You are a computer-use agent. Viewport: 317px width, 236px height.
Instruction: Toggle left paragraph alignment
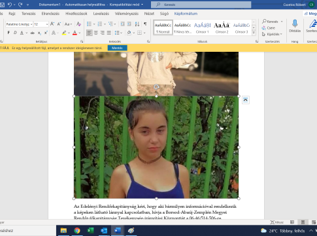[89, 33]
